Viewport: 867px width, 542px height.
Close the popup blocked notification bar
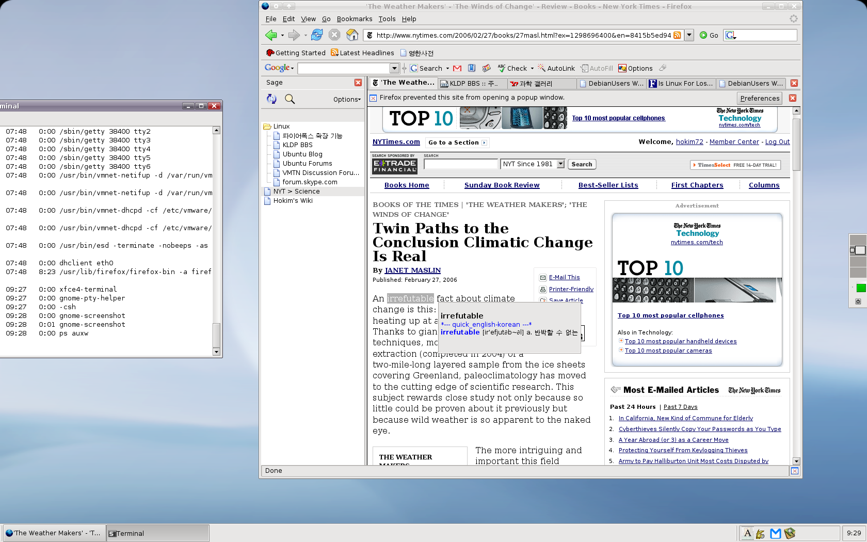pos(793,98)
